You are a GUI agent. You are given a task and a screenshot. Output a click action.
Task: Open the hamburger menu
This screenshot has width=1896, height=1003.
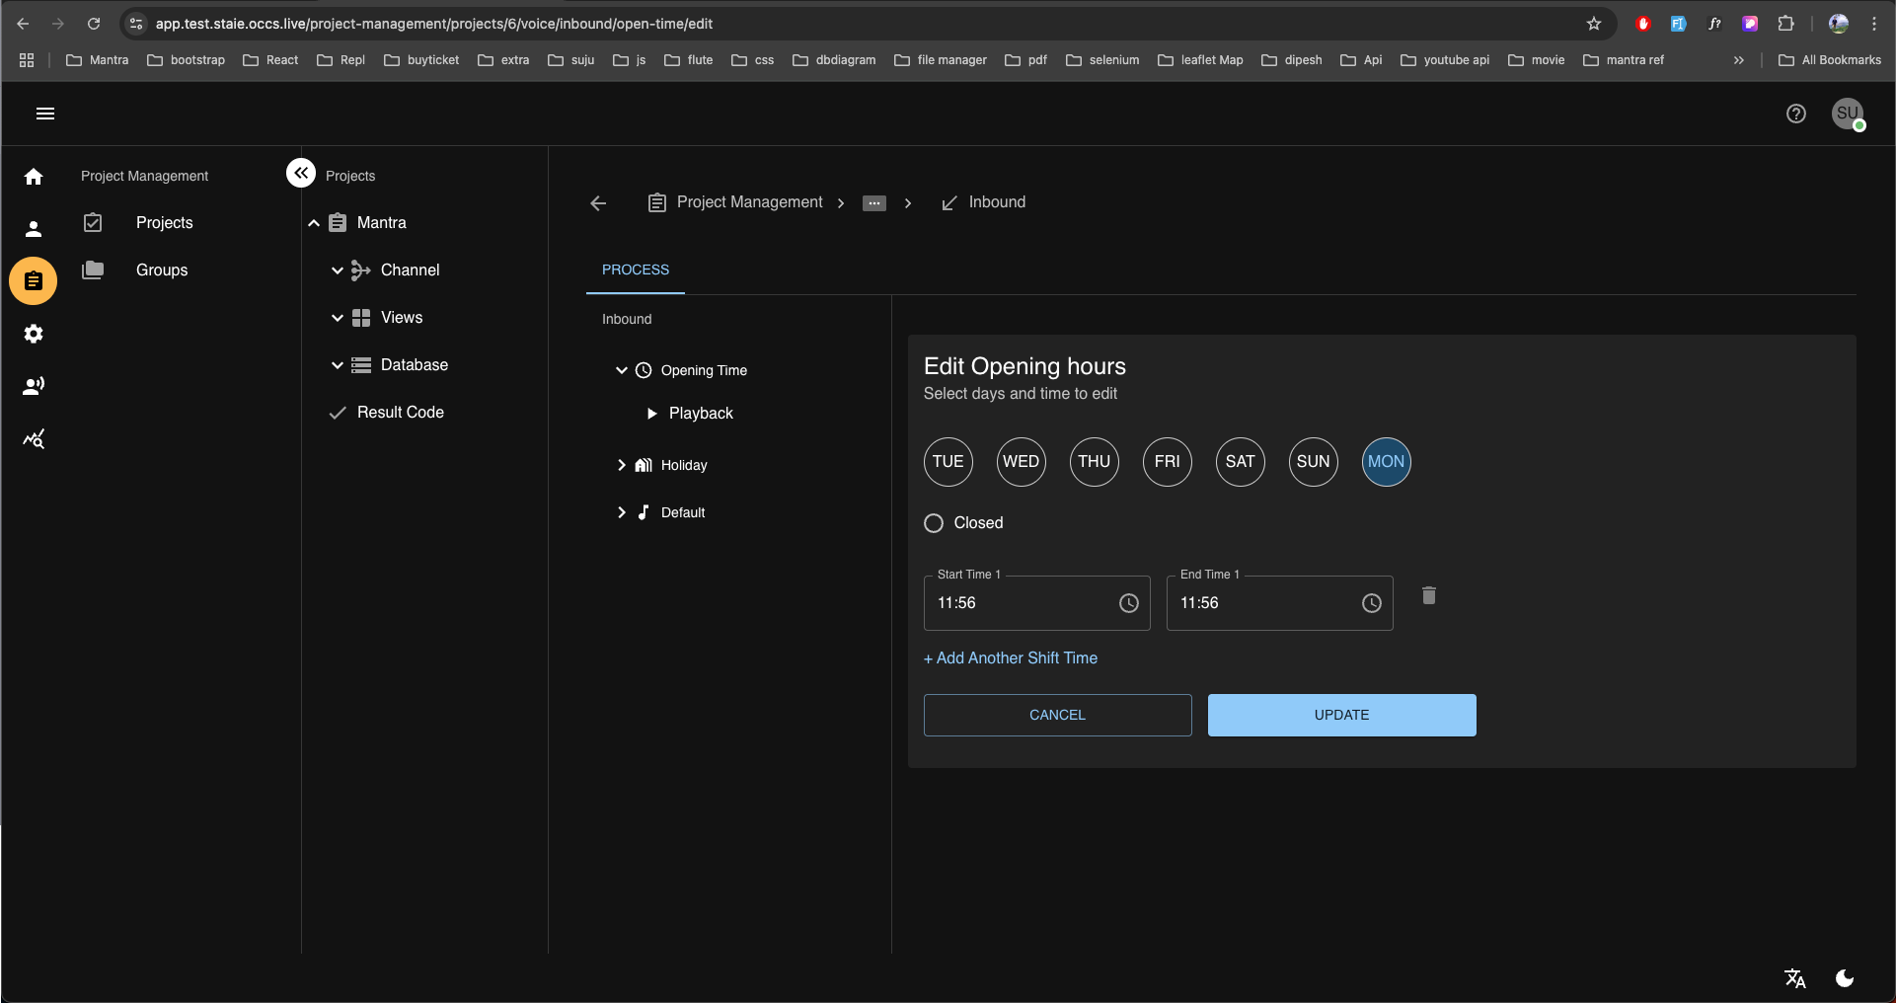(45, 114)
